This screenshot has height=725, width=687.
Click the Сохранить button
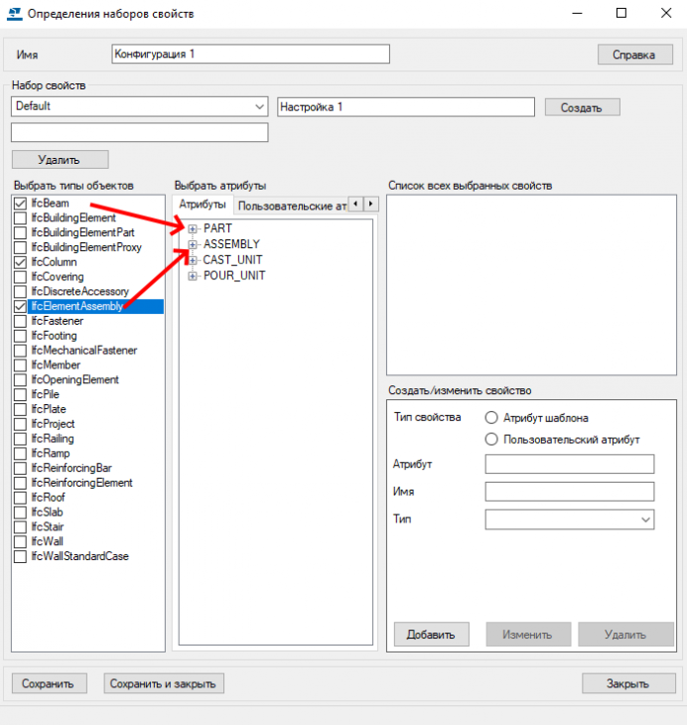49,683
